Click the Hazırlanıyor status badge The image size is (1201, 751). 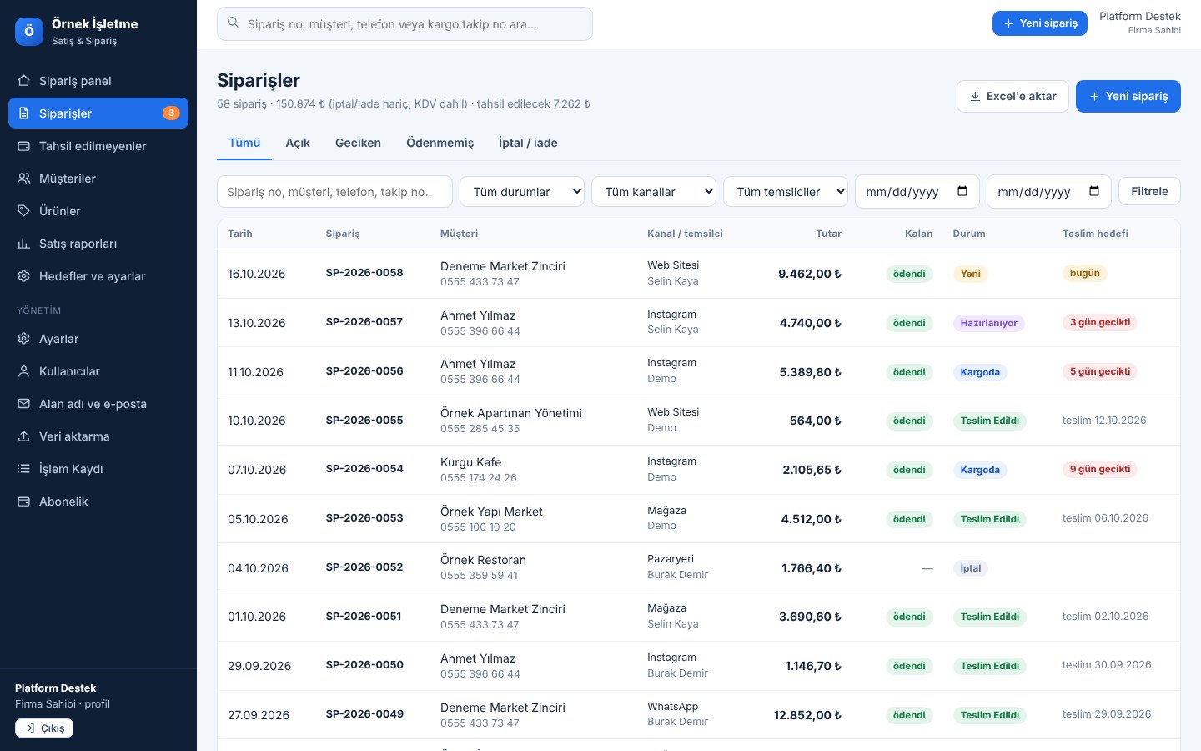point(988,323)
